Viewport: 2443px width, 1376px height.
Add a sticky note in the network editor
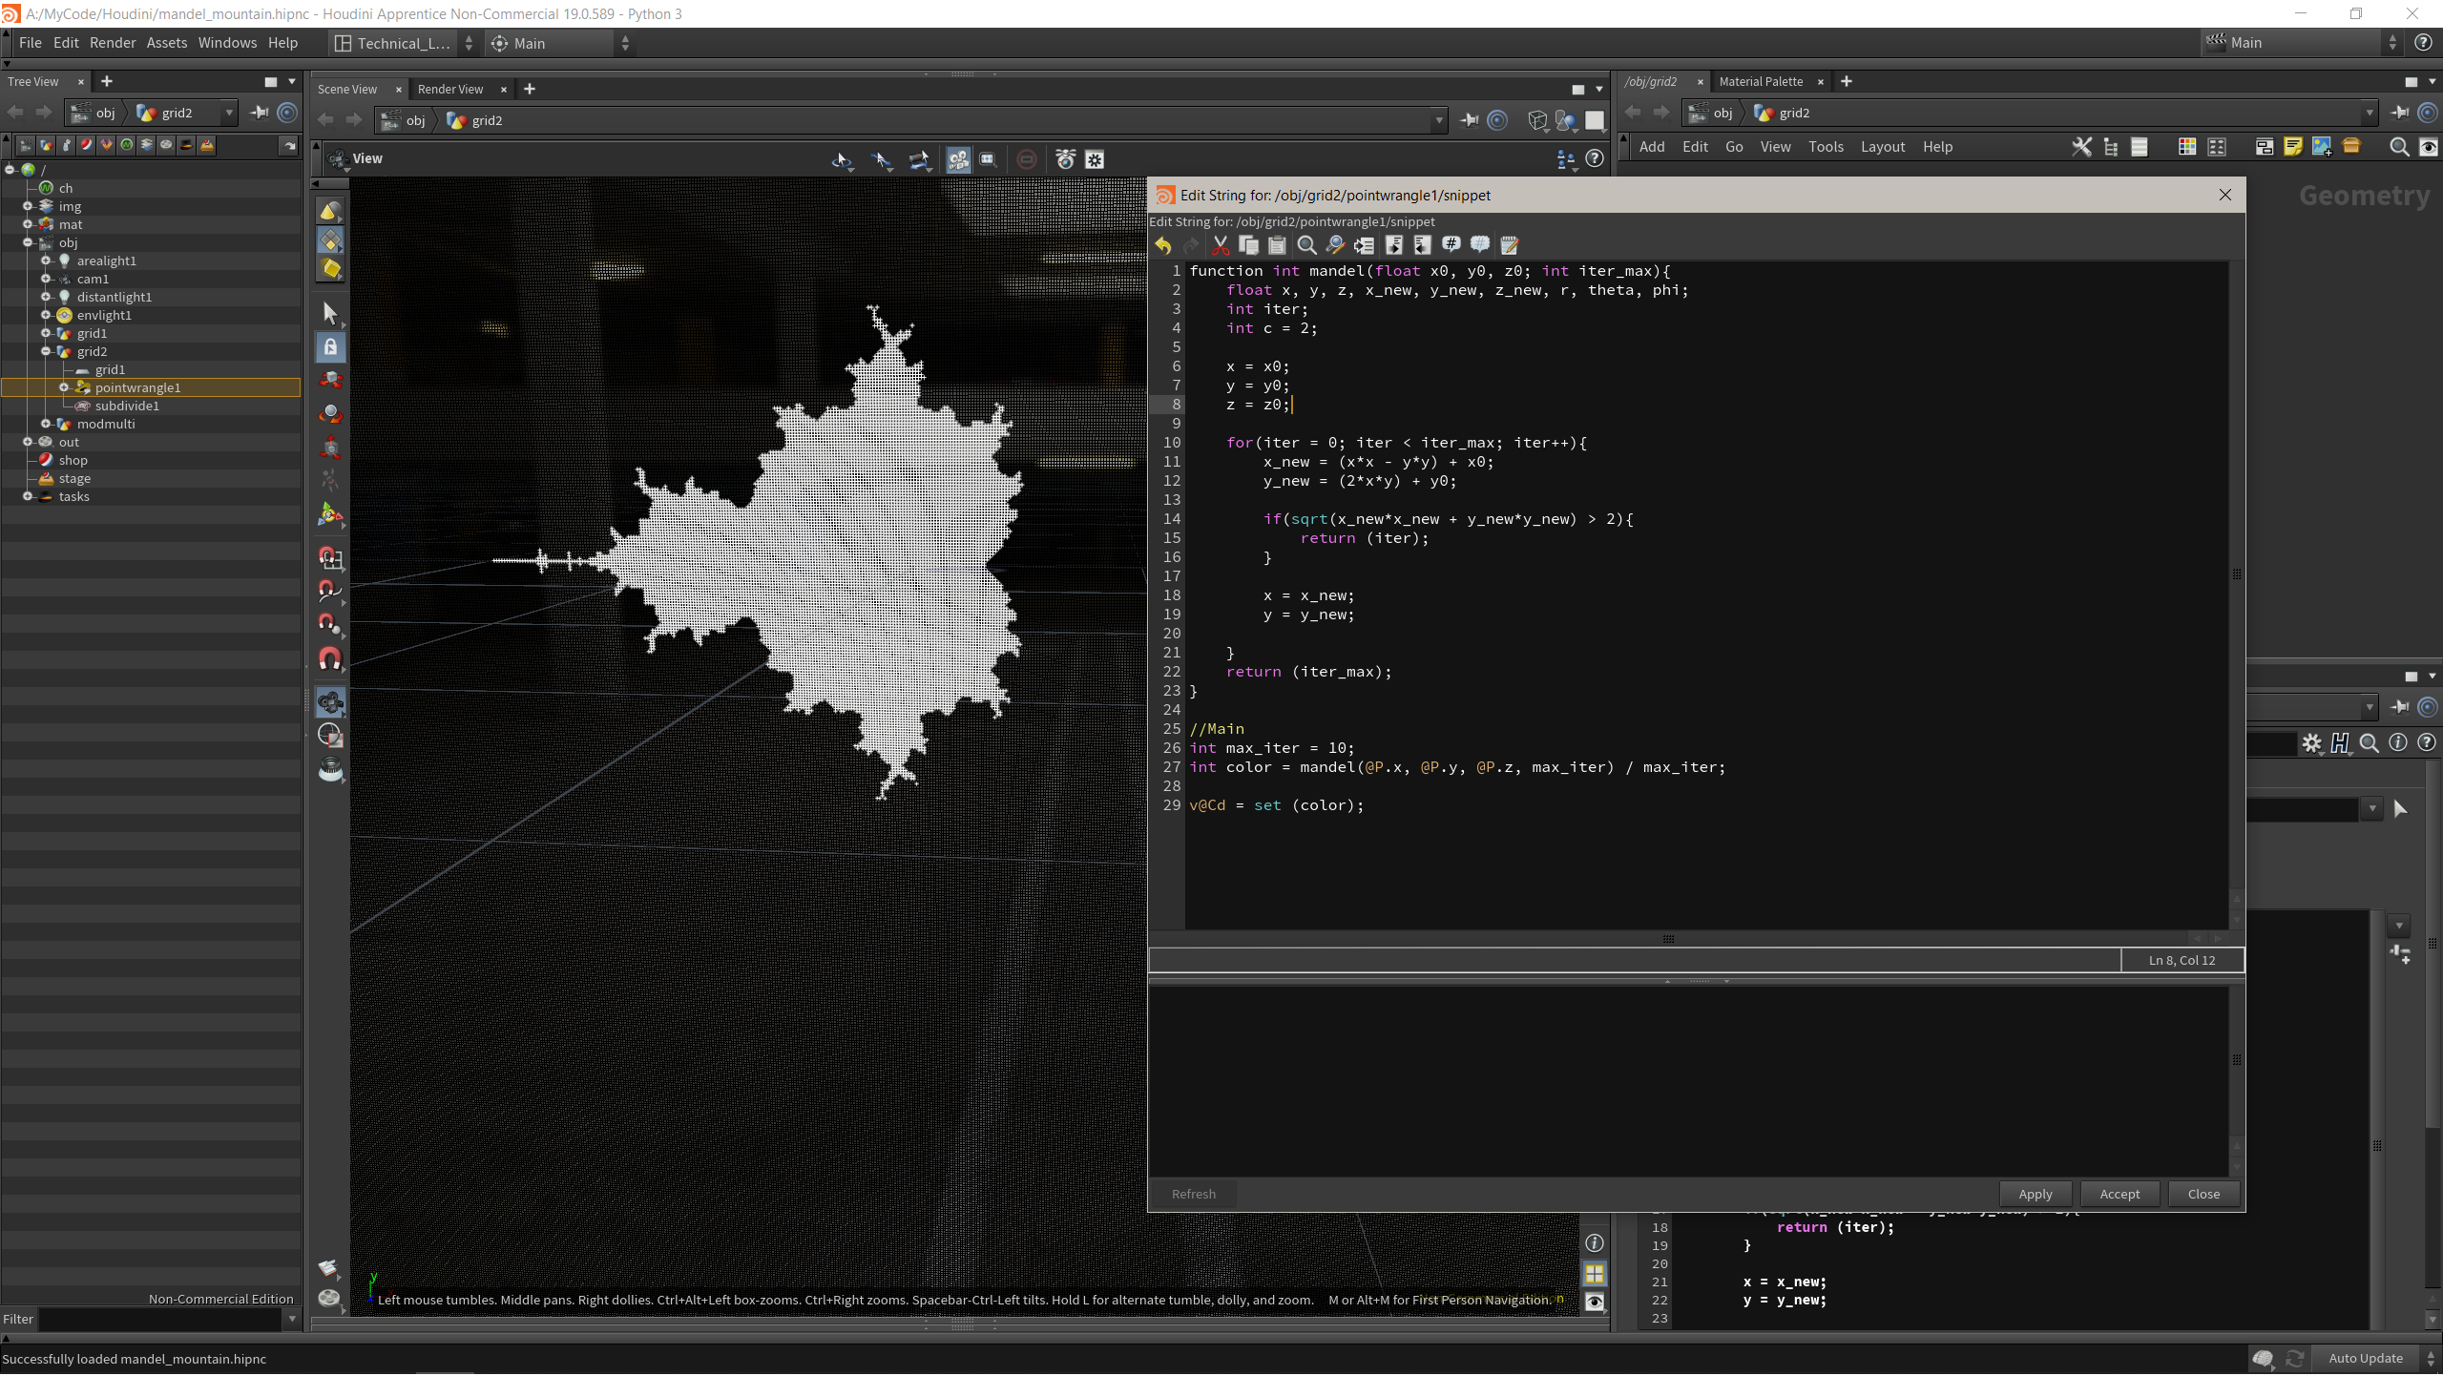click(x=2293, y=147)
